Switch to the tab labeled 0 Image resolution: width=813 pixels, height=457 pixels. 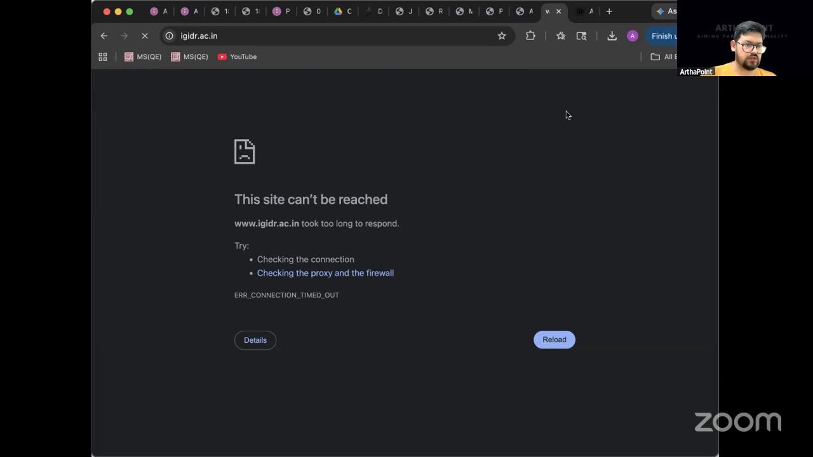point(312,11)
